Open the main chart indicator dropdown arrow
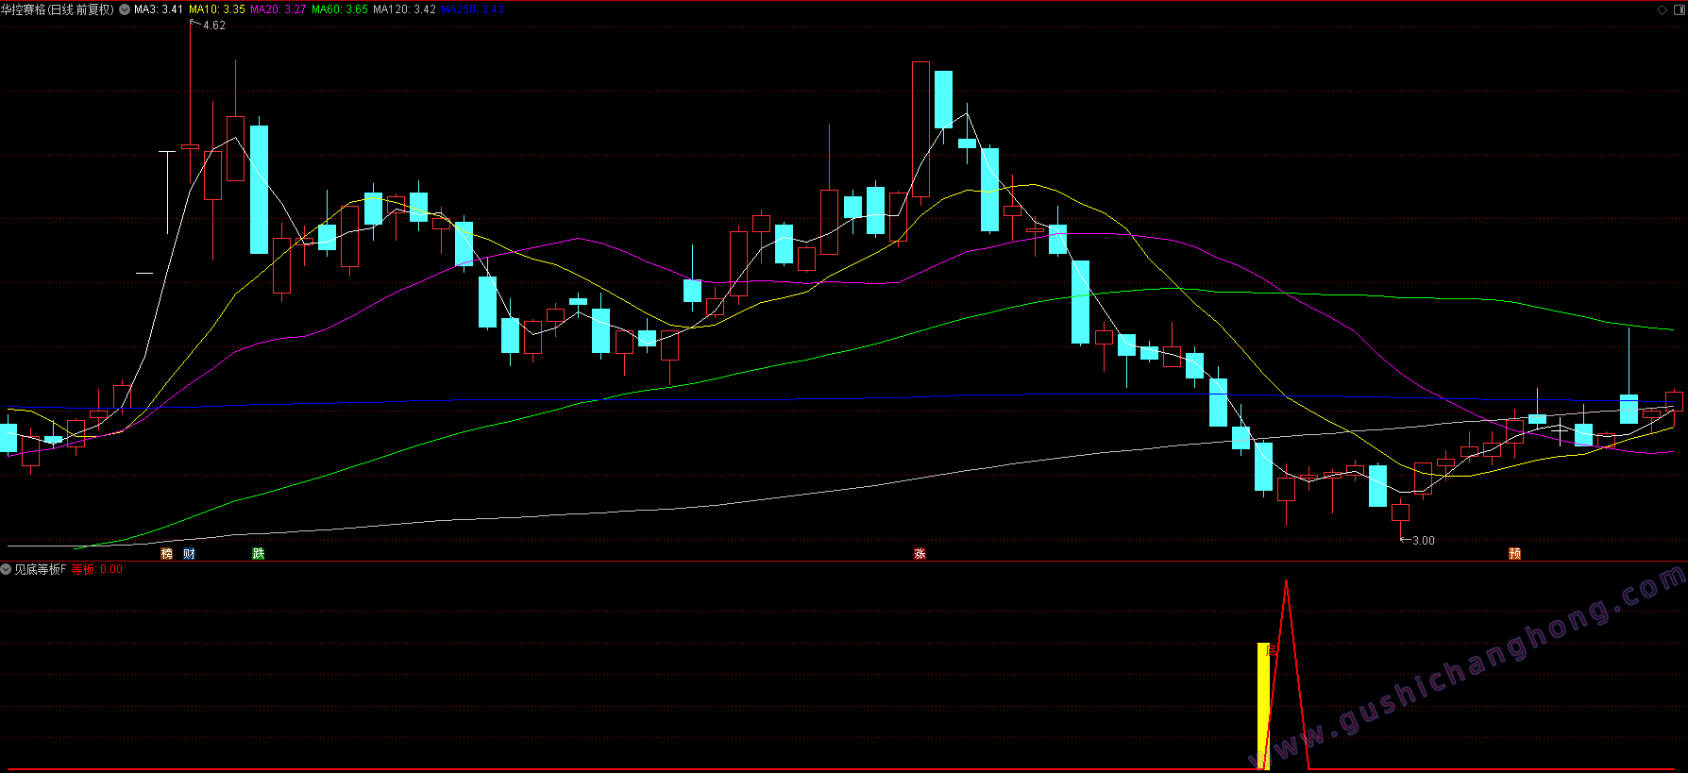 (x=125, y=9)
